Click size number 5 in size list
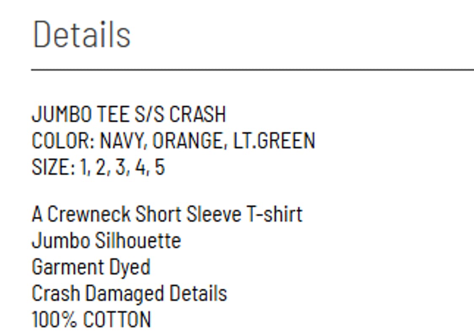 159,167
